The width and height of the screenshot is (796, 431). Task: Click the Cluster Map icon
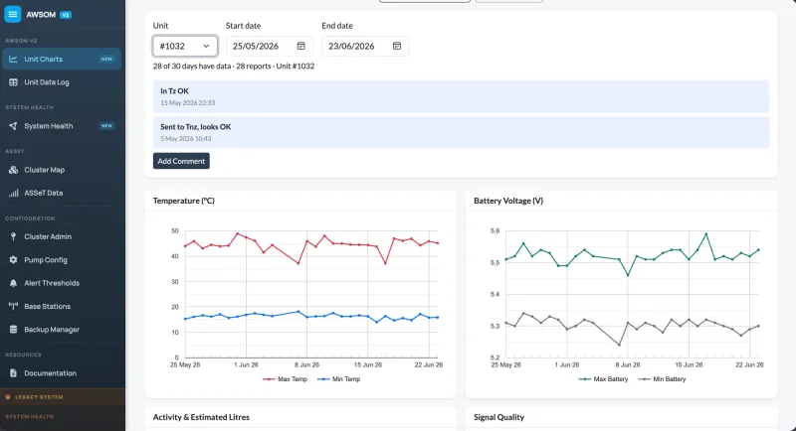coord(13,170)
